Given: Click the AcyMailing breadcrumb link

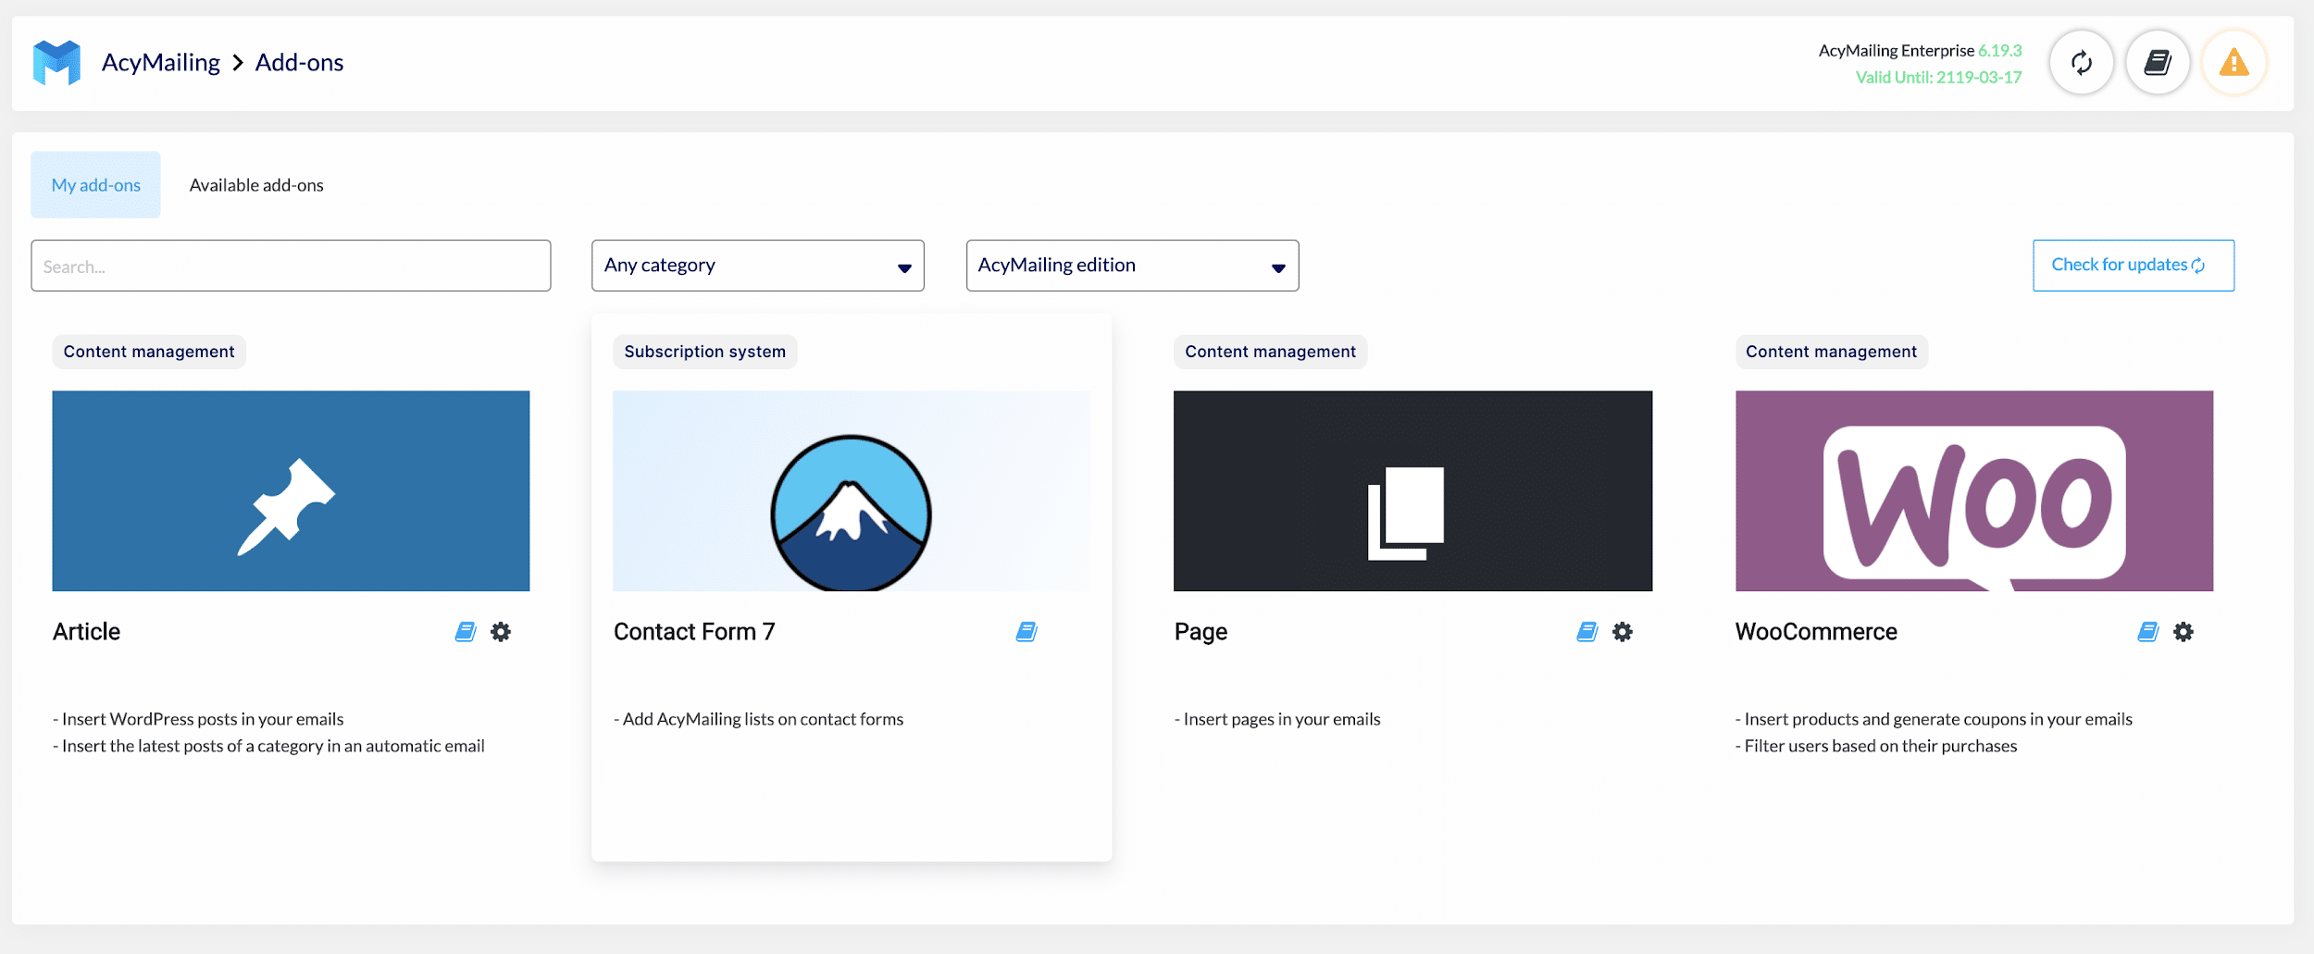Looking at the screenshot, I should 161,63.
